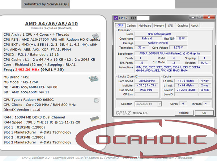Image resolution: width=217 pixels, height=161 pixels.
Task: Click the AMD A4/A6/A8/A10 heading link
Action: pyautogui.click(x=51, y=24)
